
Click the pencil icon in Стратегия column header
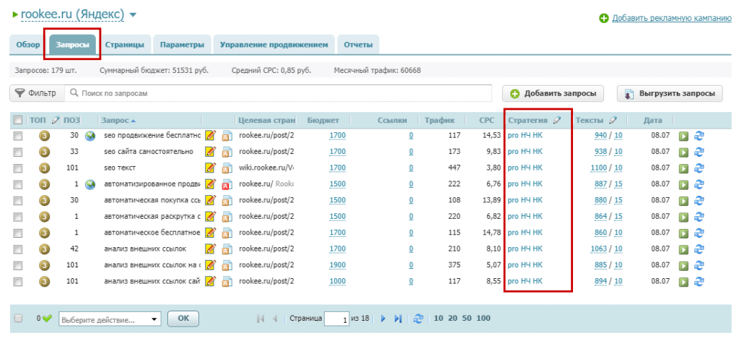[556, 120]
